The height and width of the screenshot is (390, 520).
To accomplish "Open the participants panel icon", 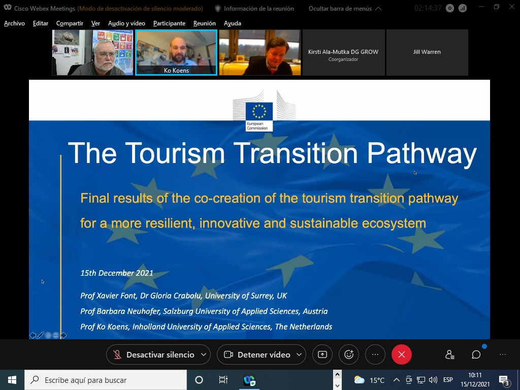I will point(449,354).
